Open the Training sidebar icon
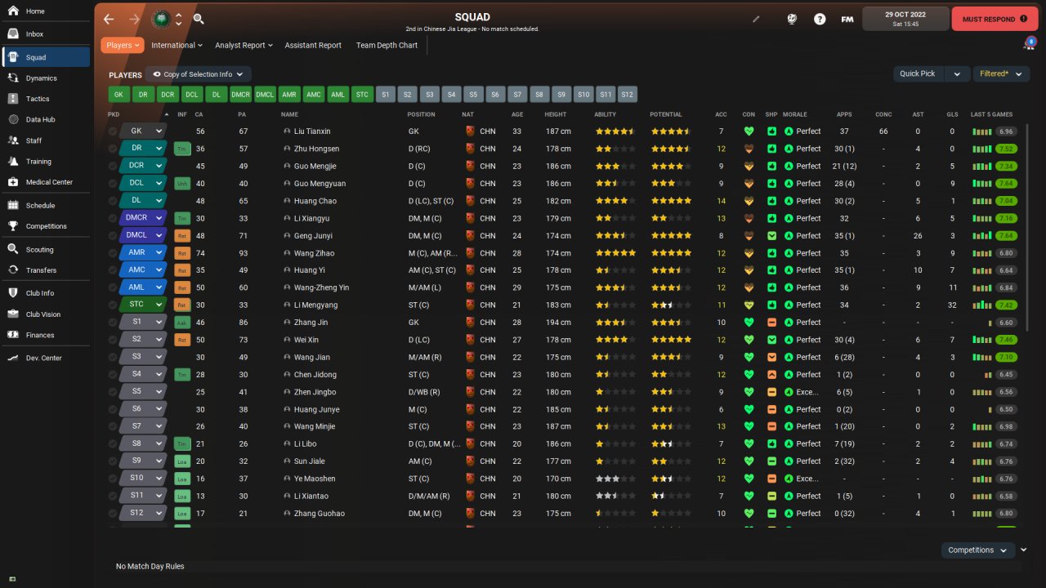 tap(13, 162)
